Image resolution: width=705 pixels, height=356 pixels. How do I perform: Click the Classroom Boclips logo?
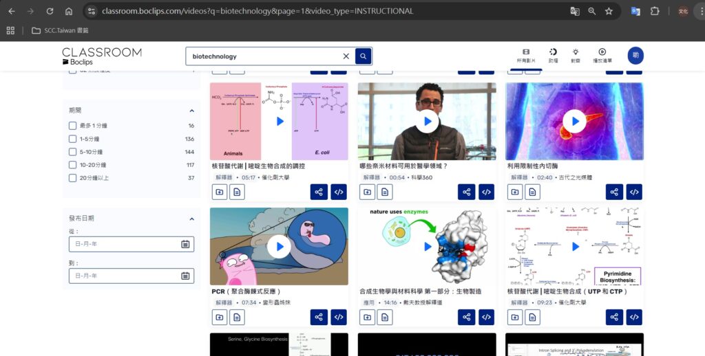(x=101, y=56)
